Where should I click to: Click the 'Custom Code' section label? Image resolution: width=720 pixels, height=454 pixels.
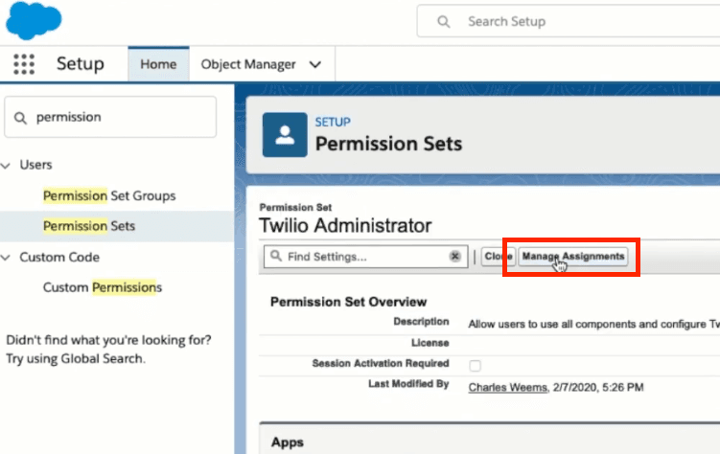pyautogui.click(x=59, y=258)
